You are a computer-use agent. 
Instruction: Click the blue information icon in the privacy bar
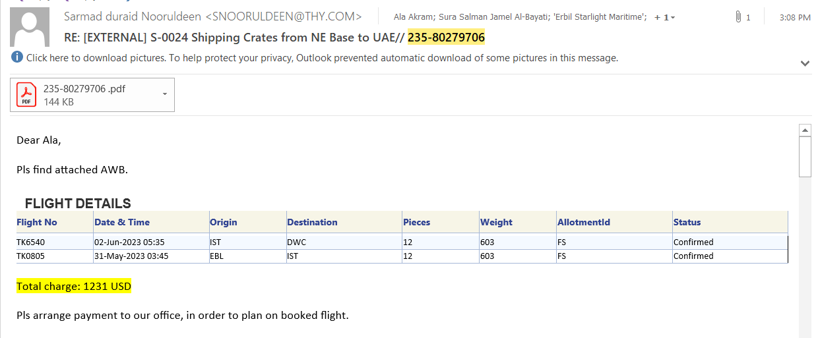pyautogui.click(x=17, y=57)
